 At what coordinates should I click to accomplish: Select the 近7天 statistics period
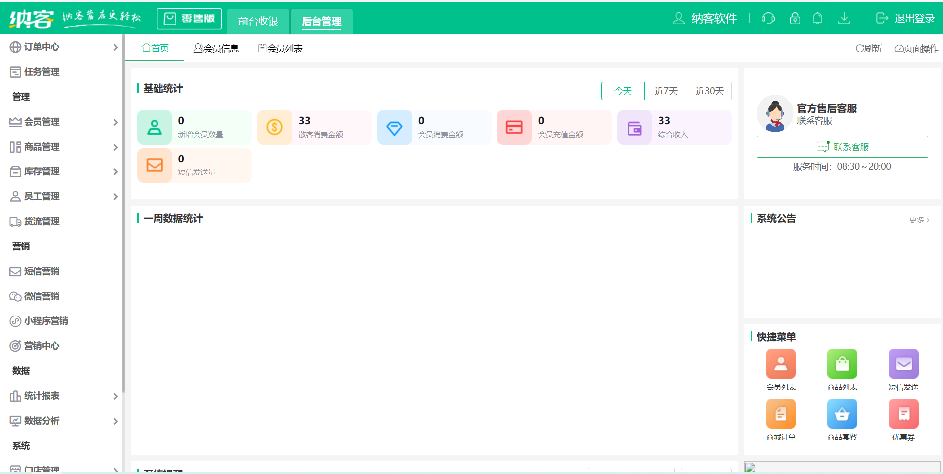[666, 91]
